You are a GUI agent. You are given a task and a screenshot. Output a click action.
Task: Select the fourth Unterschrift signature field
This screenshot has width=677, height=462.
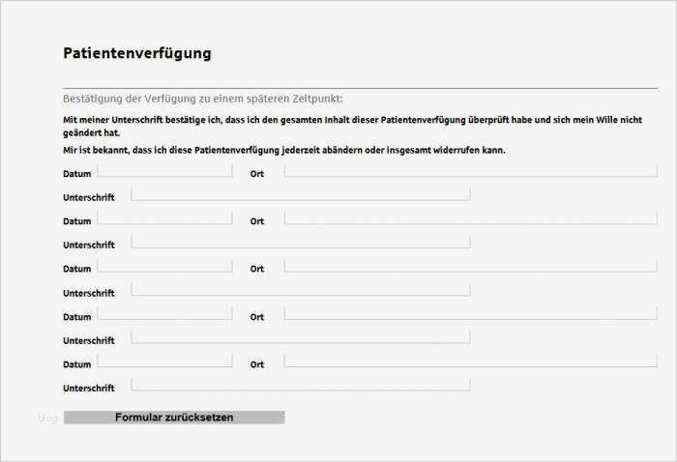[x=300, y=337]
